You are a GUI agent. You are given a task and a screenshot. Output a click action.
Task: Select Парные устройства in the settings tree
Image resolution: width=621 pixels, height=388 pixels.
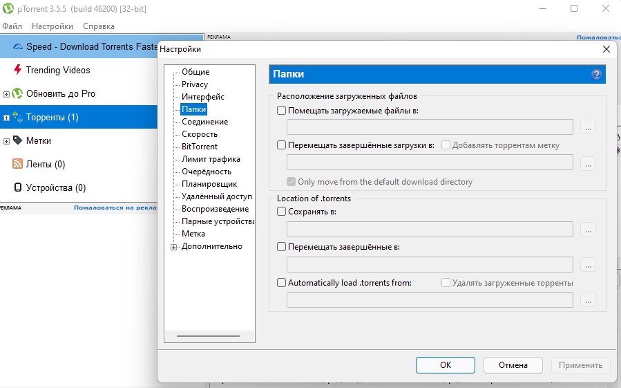pos(218,221)
